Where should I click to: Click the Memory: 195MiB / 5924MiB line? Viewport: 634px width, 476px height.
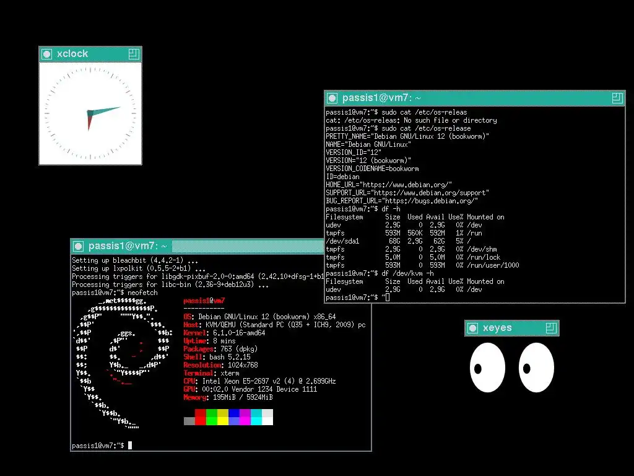click(228, 397)
